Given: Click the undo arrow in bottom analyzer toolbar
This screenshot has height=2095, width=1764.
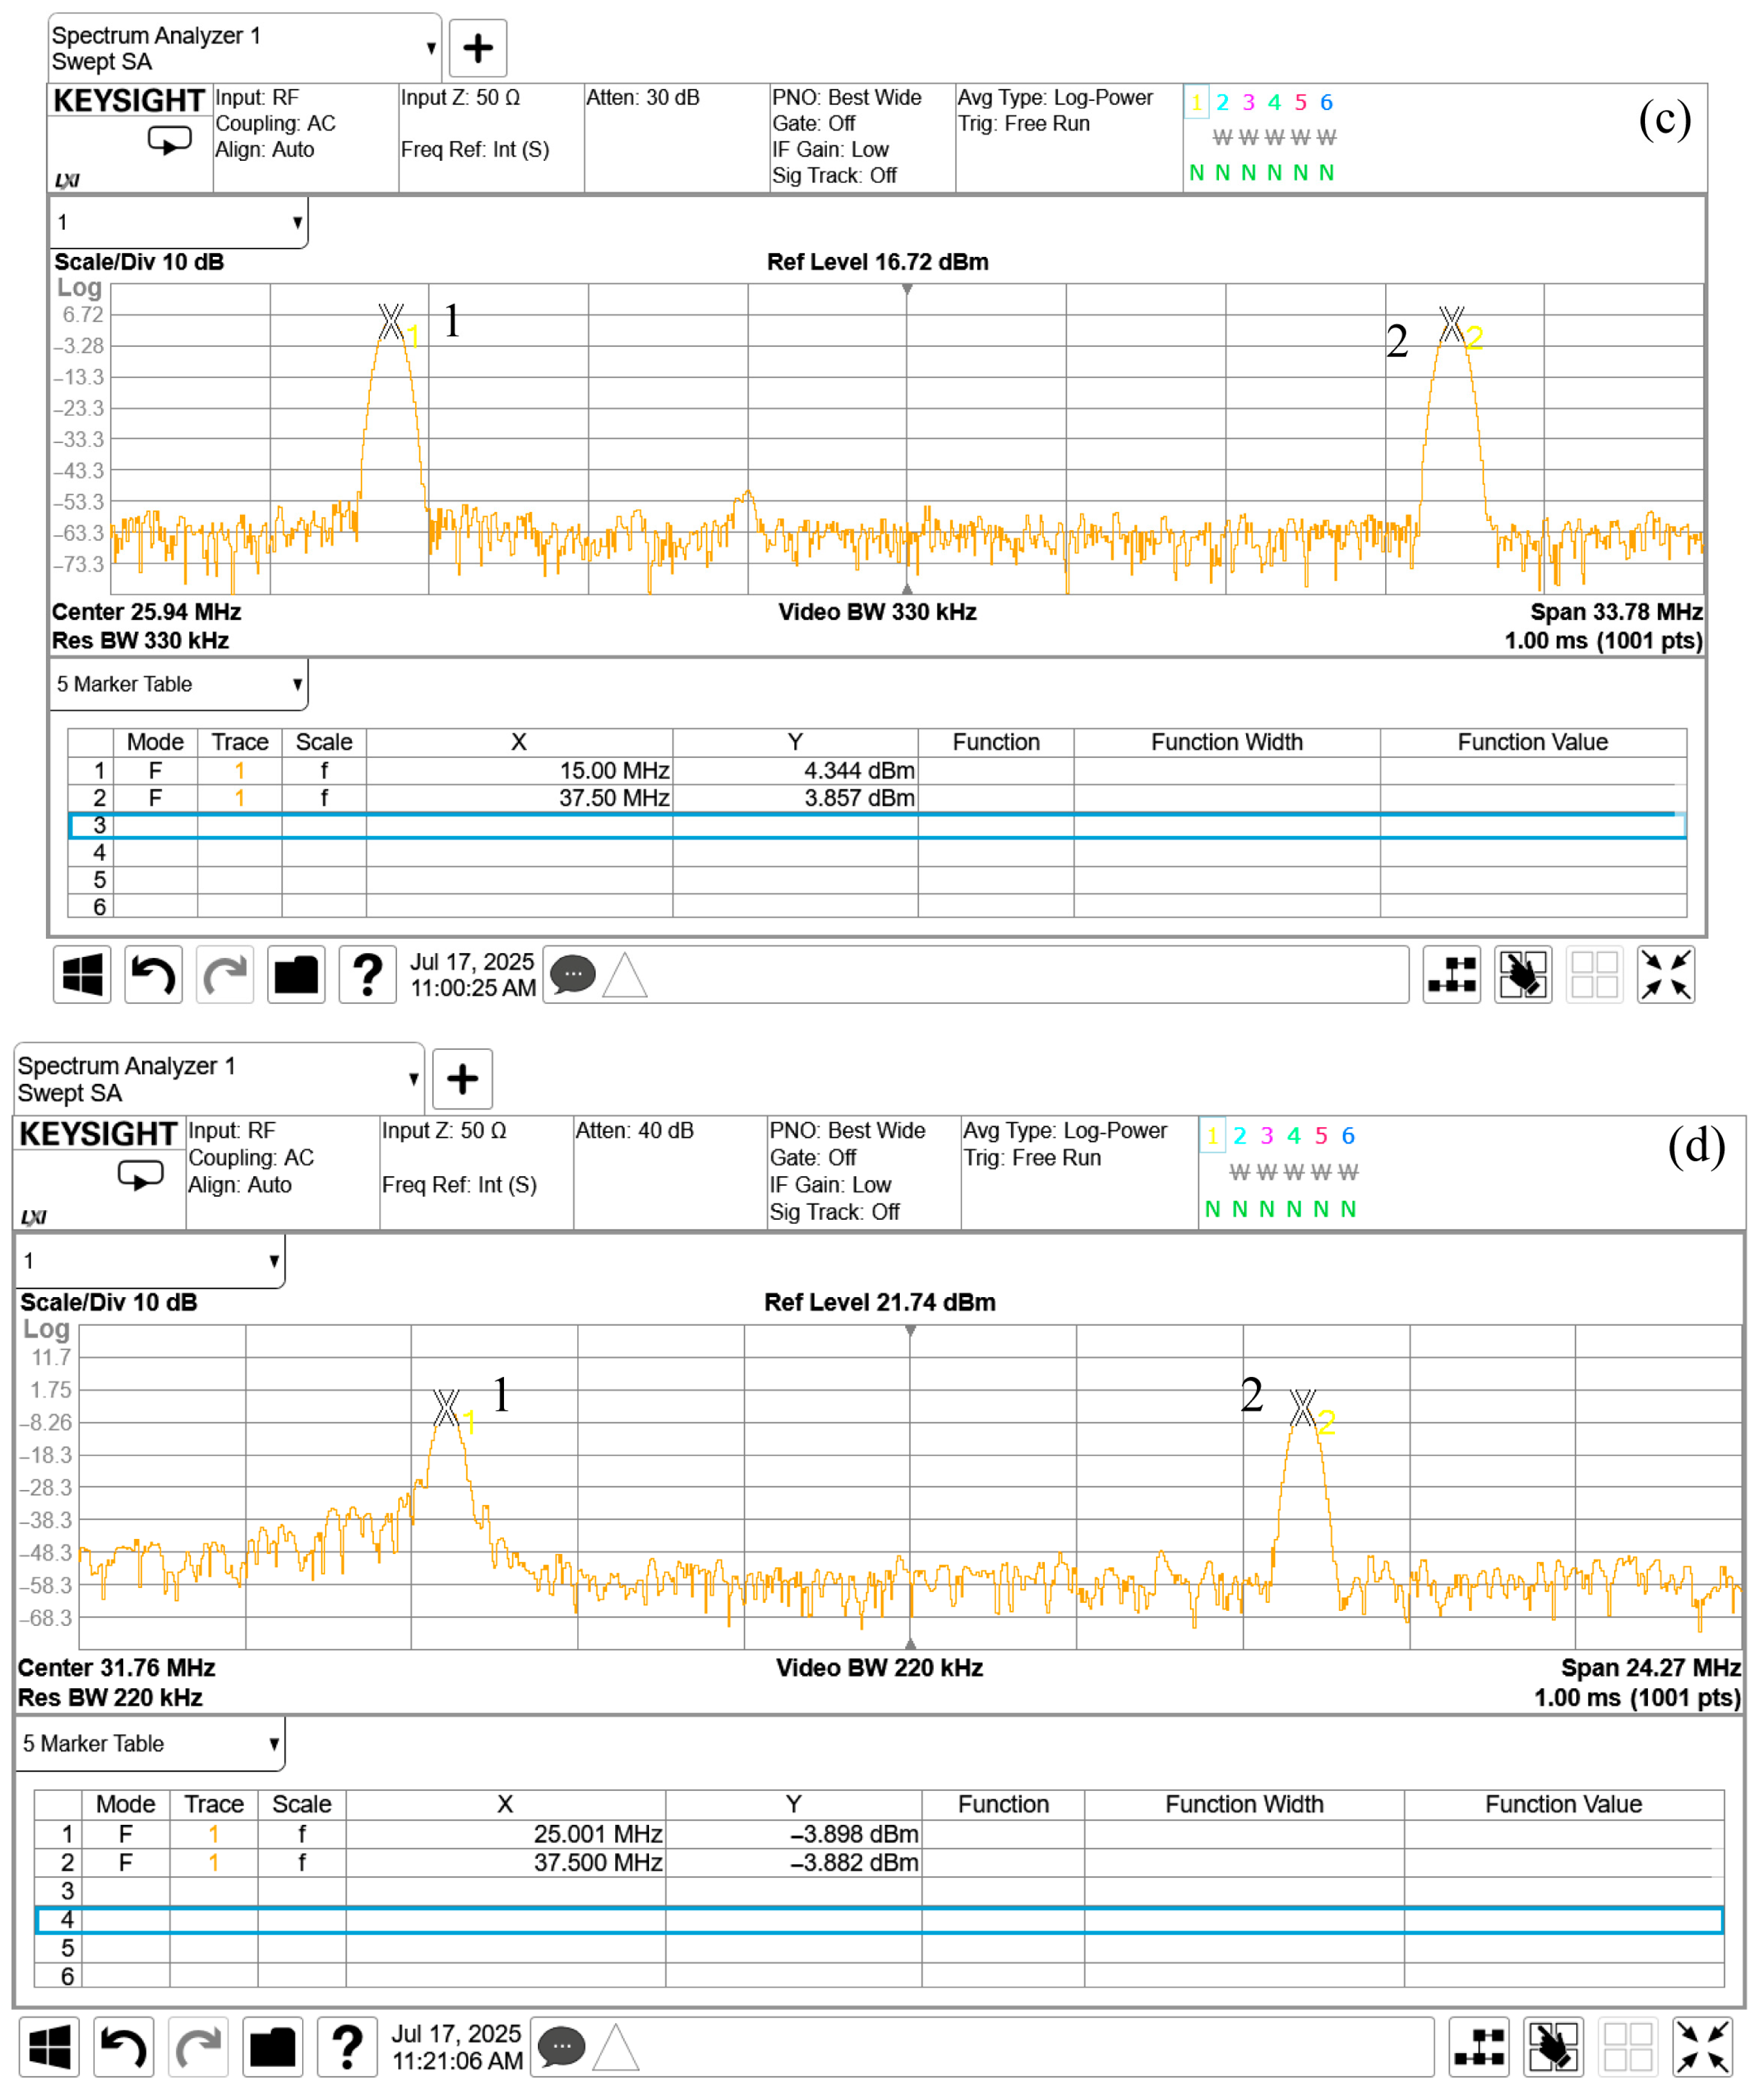Looking at the screenshot, I should click(x=123, y=2046).
